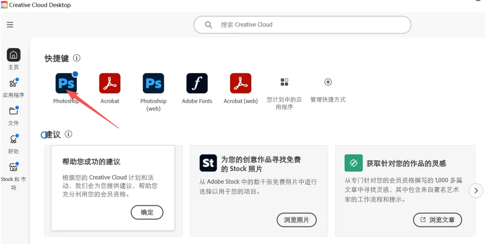Click info icon next to 建议

coord(68,134)
